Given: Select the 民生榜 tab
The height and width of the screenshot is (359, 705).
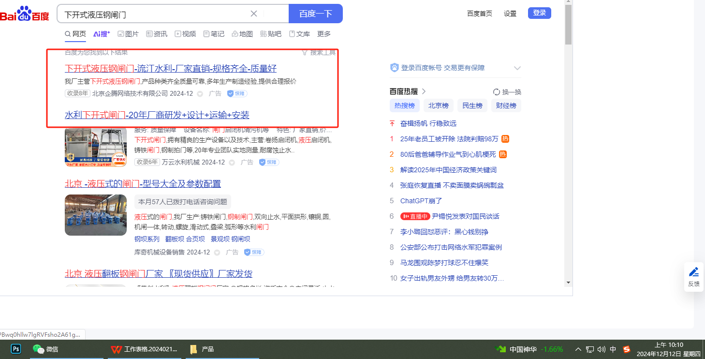Looking at the screenshot, I should (472, 105).
